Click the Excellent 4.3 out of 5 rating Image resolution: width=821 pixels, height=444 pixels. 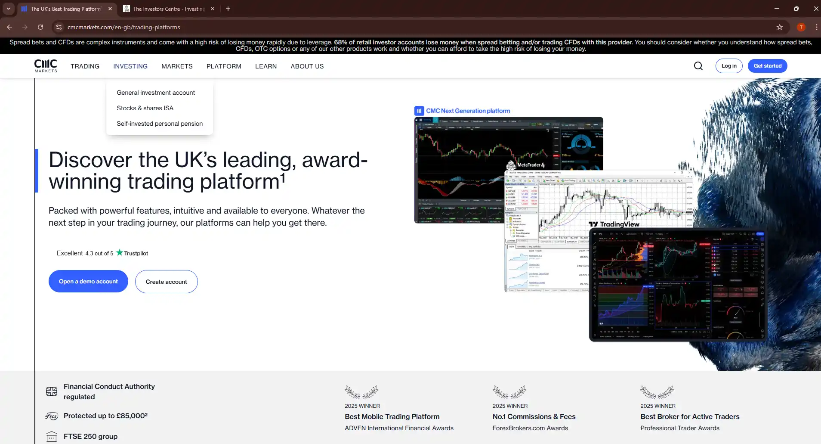[85, 253]
